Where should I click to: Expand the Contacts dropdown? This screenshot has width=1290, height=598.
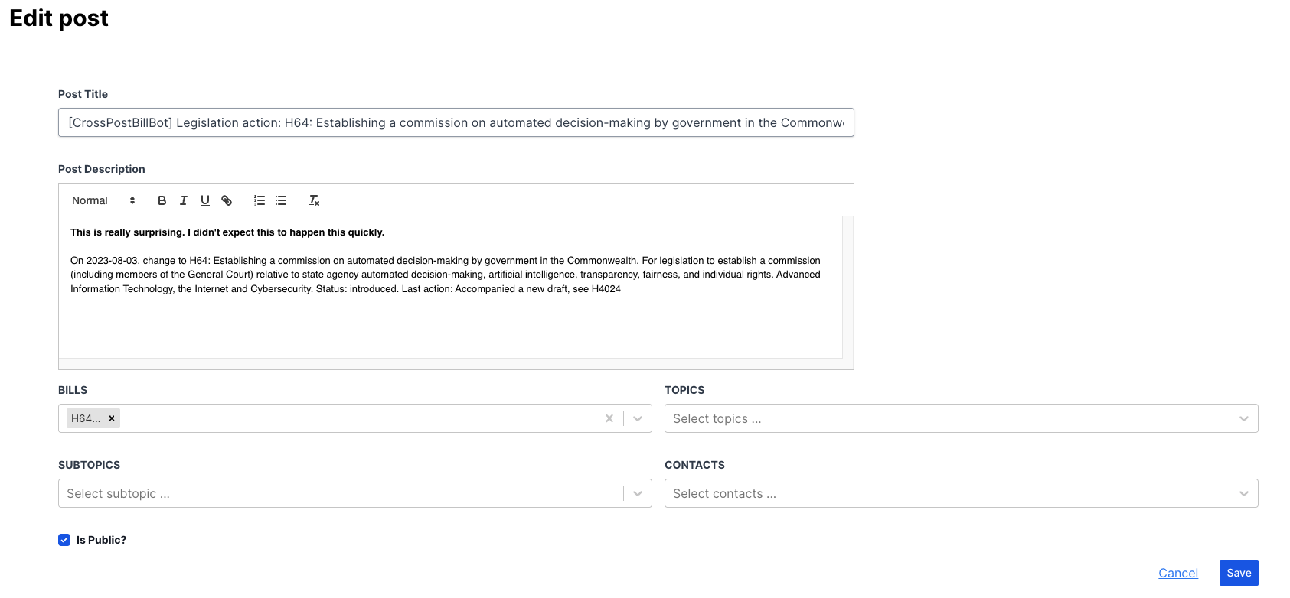pyautogui.click(x=1243, y=493)
